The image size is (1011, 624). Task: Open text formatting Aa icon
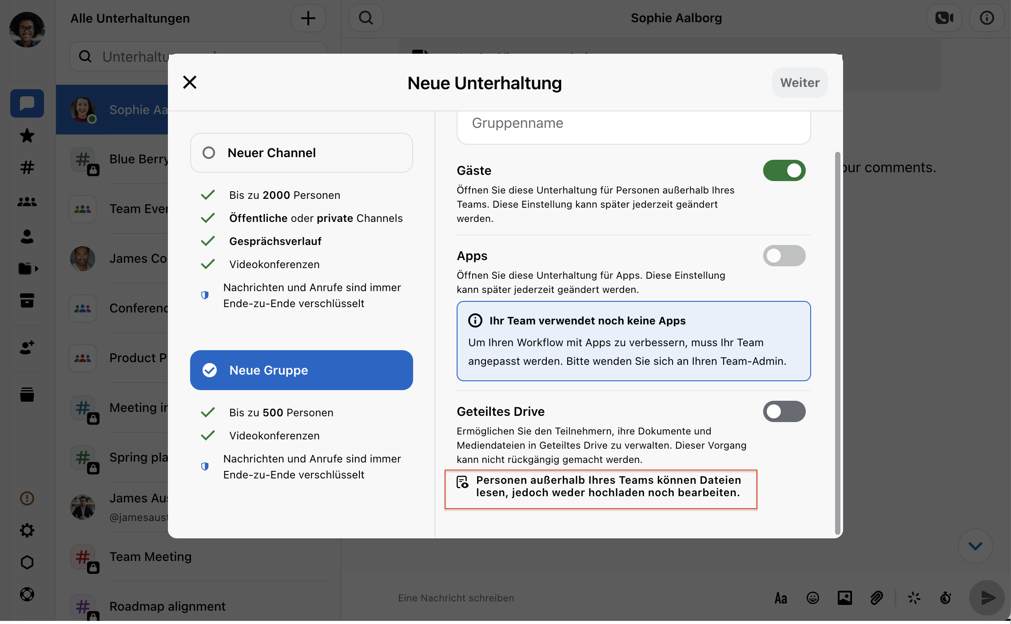[x=780, y=598]
